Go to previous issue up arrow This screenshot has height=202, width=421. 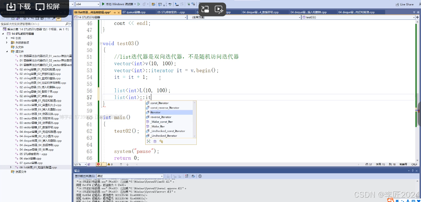click(x=121, y=164)
